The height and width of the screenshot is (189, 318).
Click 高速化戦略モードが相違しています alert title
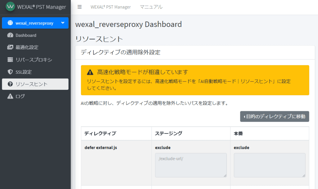pyautogui.click(x=143, y=72)
